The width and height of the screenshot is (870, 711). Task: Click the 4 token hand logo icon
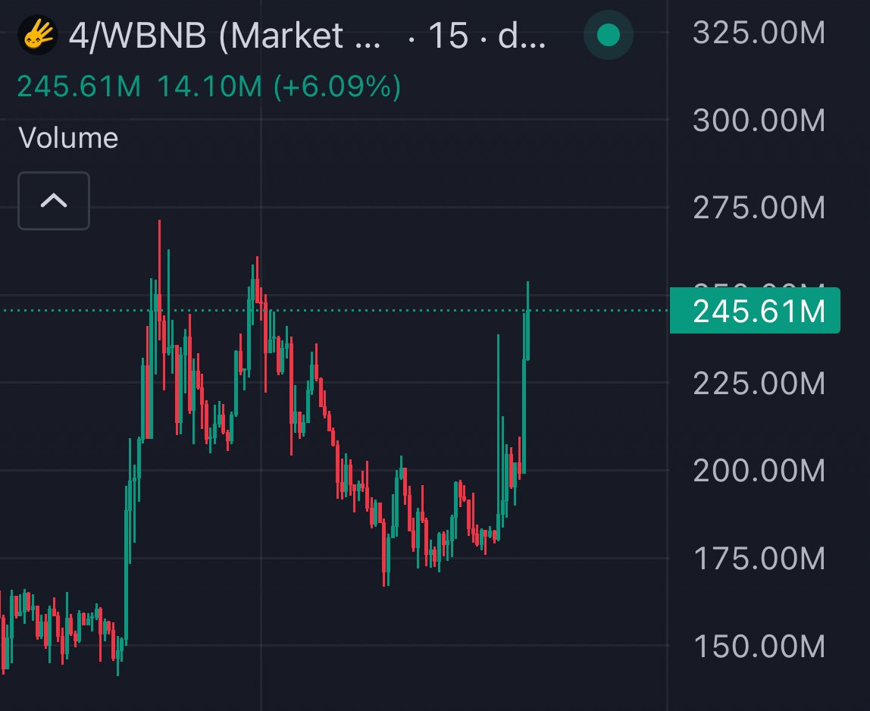[38, 36]
